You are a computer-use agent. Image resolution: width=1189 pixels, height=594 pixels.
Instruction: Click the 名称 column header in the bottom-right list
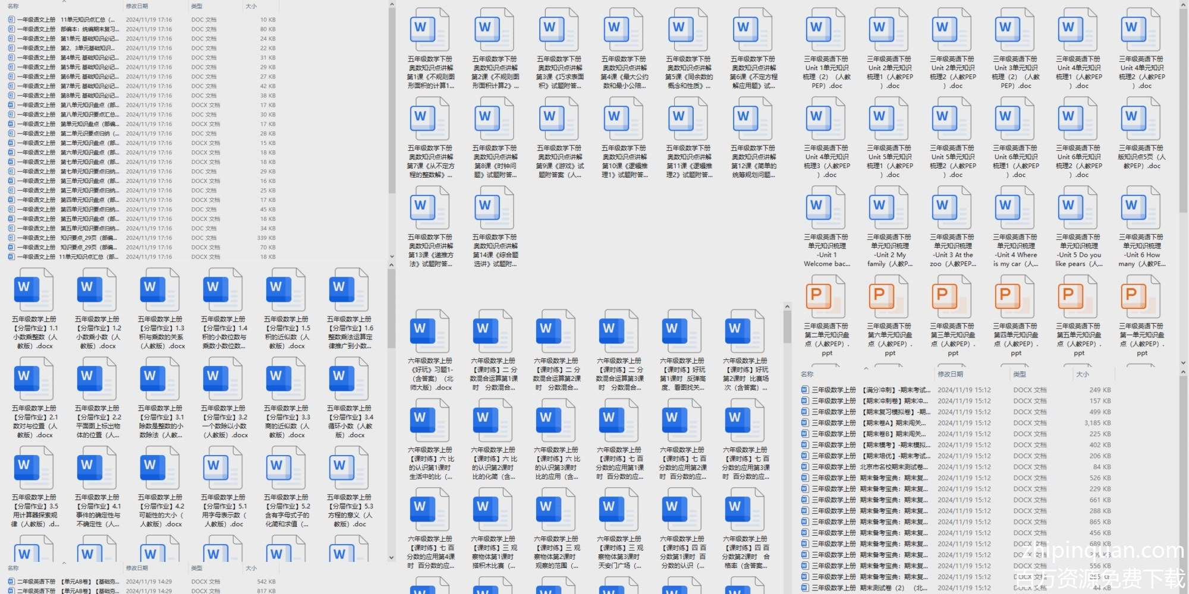(807, 374)
